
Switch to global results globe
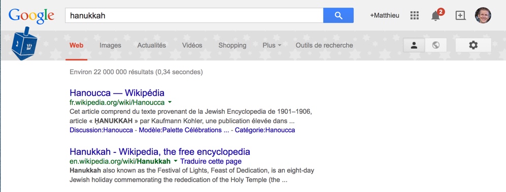(x=436, y=45)
